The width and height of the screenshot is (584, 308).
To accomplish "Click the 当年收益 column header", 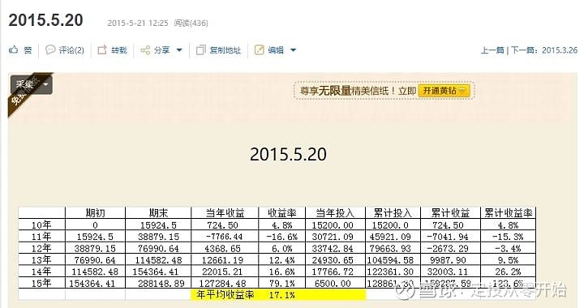I will click(x=225, y=213).
